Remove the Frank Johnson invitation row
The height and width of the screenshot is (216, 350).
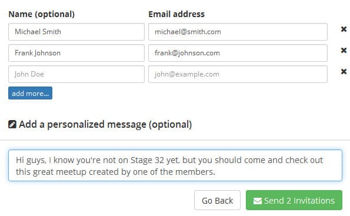tap(344, 50)
